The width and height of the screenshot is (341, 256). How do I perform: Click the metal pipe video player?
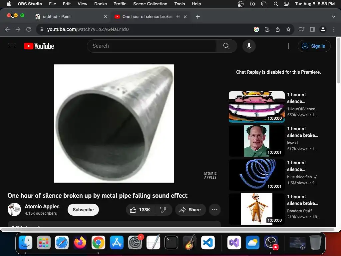(x=114, y=123)
